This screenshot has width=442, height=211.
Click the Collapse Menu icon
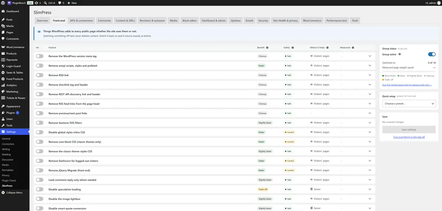3,193
